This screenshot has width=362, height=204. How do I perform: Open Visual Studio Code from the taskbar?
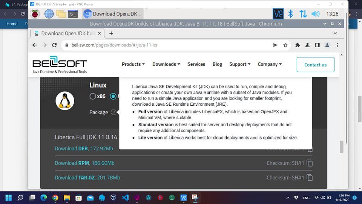(125, 198)
